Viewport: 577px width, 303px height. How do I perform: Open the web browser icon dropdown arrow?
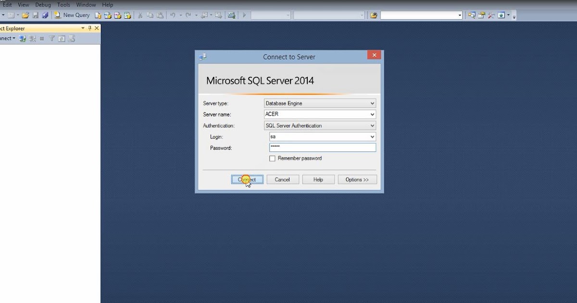(x=508, y=15)
